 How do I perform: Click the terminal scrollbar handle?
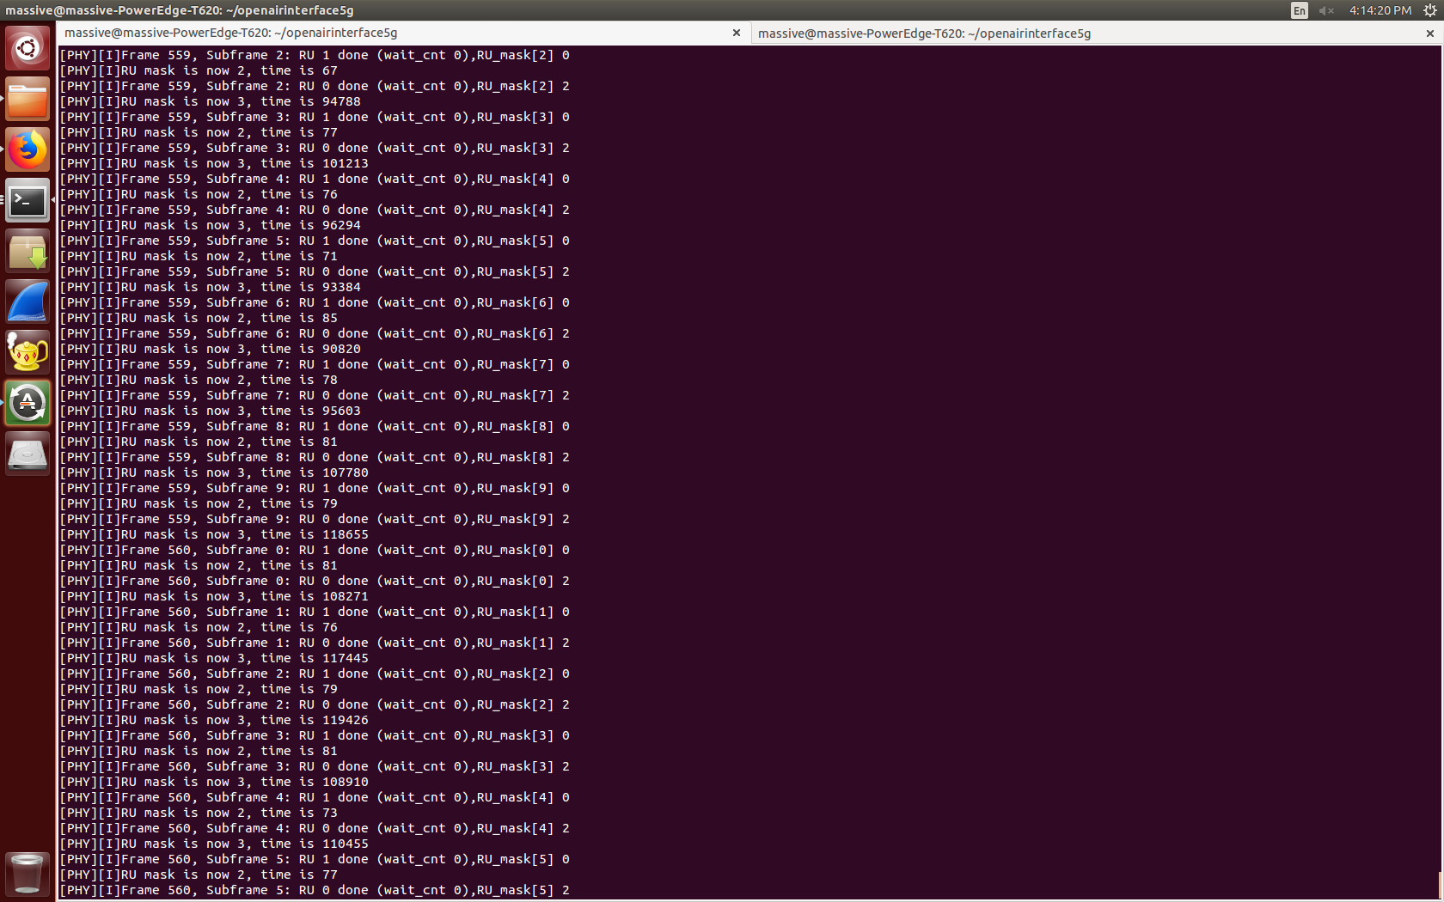(1441, 885)
